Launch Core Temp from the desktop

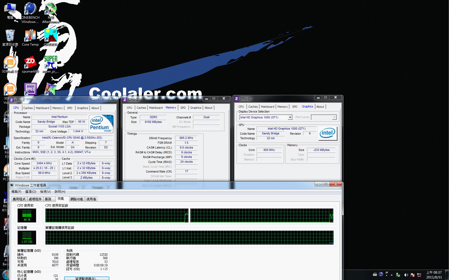point(30,37)
